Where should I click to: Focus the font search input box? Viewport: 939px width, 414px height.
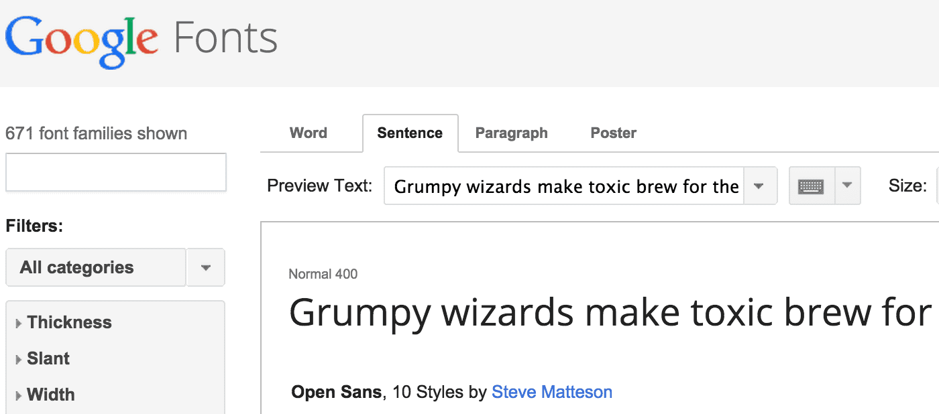point(116,172)
